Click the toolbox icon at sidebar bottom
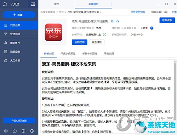Screen dimensions: 177x135 pyautogui.click(x=15, y=131)
